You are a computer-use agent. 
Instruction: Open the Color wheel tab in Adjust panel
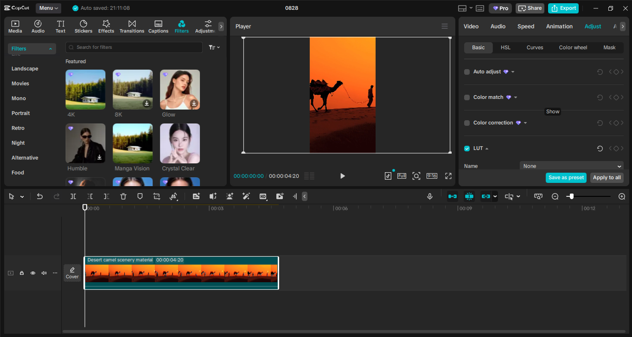(x=573, y=47)
